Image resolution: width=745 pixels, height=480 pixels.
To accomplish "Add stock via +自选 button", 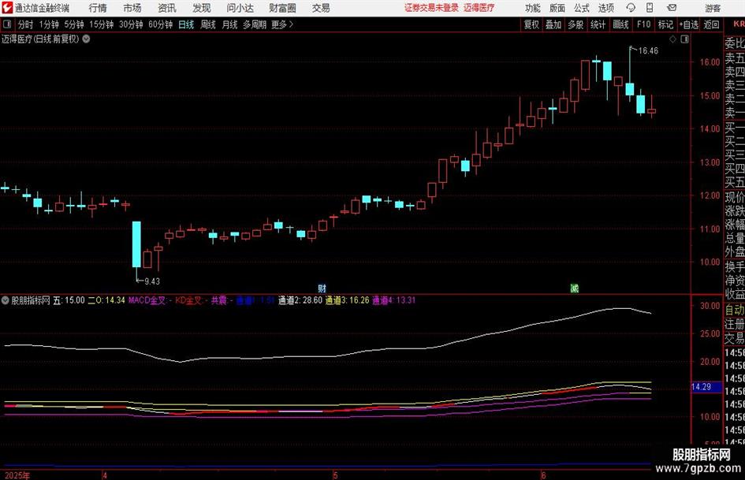I will 689,24.
